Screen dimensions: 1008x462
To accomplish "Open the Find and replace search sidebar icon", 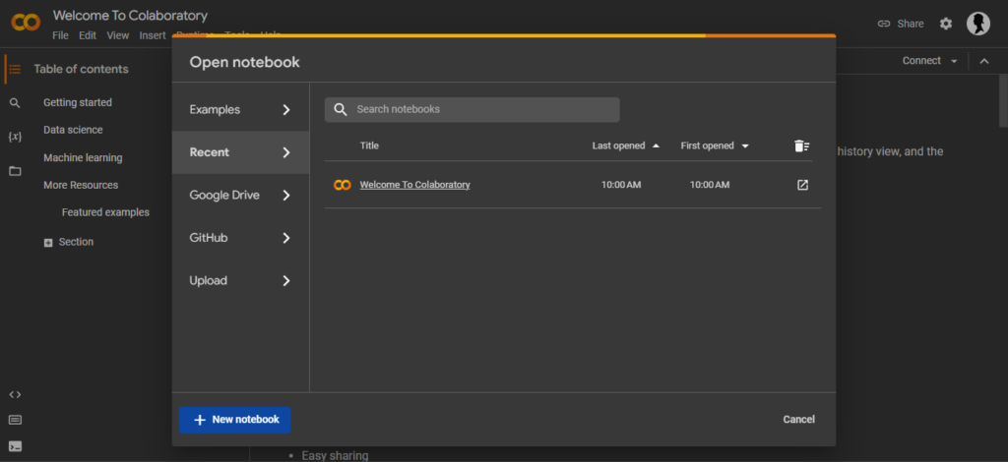I will point(15,102).
